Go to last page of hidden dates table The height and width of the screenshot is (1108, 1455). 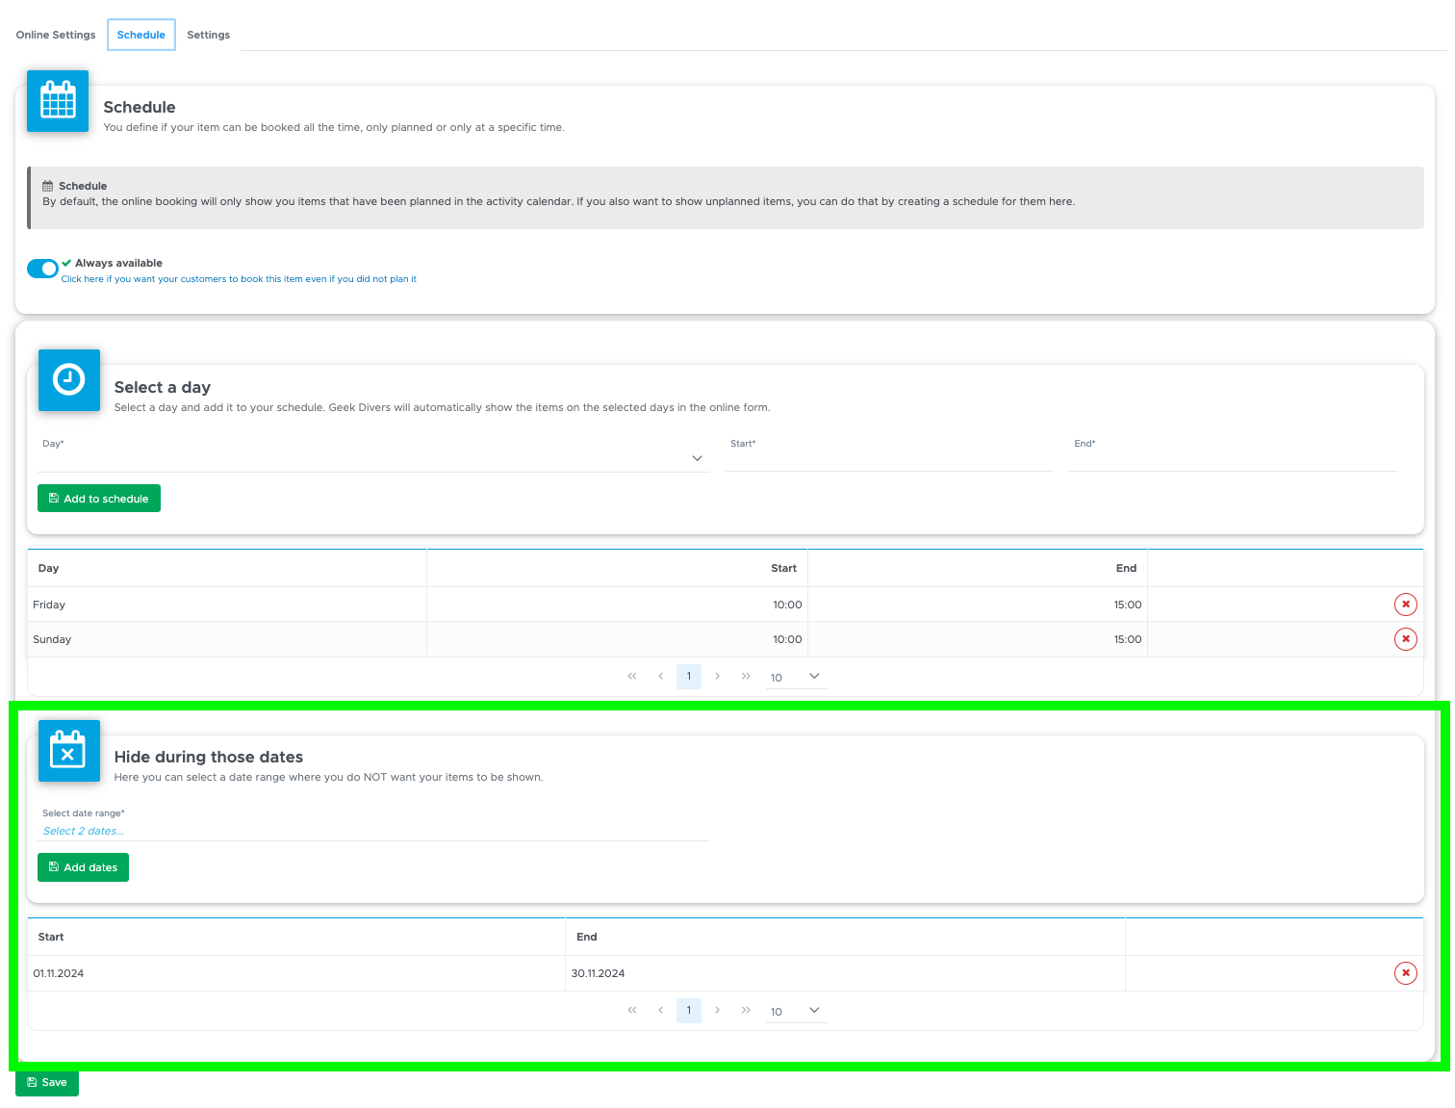[x=746, y=1010]
